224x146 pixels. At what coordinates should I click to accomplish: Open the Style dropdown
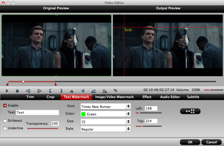[x=105, y=129]
